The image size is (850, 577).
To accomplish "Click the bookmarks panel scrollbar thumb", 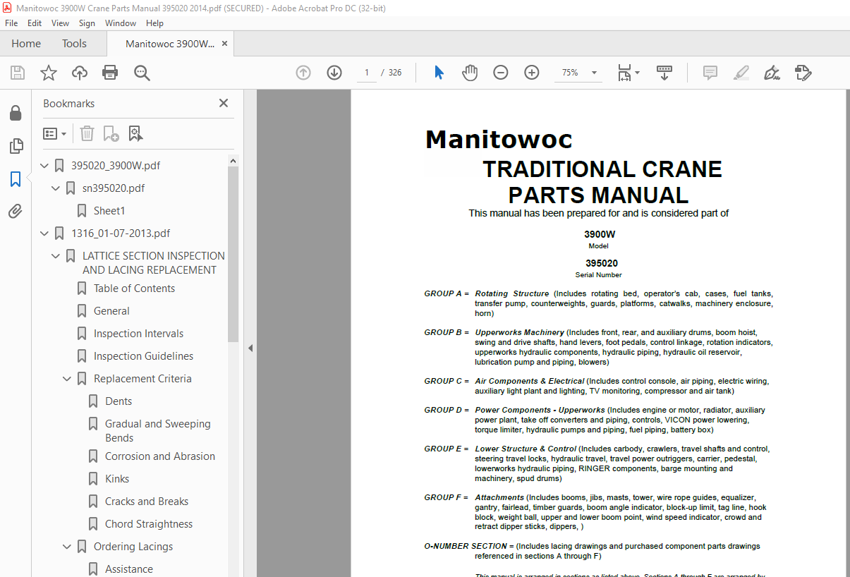I will point(233,254).
